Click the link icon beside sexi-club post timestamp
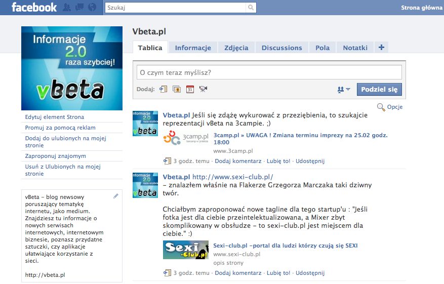Viewport: 444px width, 284px height. [x=168, y=273]
